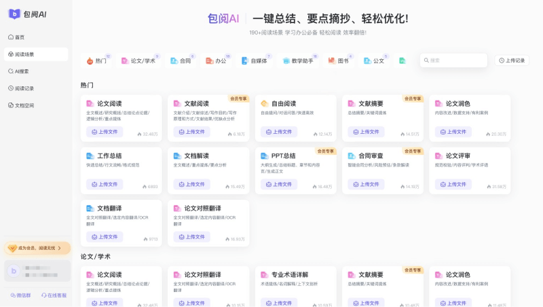543x307 pixels.
Task: Open the user account profile card
Action: tap(37, 271)
